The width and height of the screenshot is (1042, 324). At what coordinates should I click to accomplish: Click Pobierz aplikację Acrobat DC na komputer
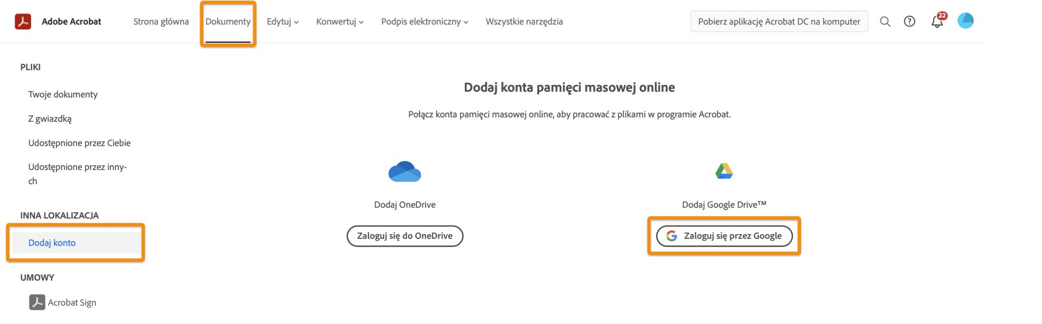coord(779,22)
